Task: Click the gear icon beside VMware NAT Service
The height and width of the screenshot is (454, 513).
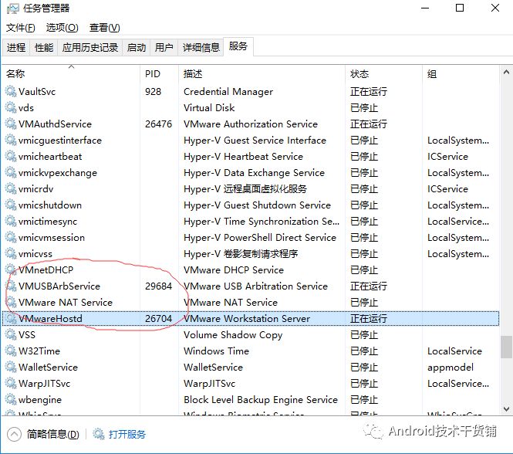Action: coord(11,302)
